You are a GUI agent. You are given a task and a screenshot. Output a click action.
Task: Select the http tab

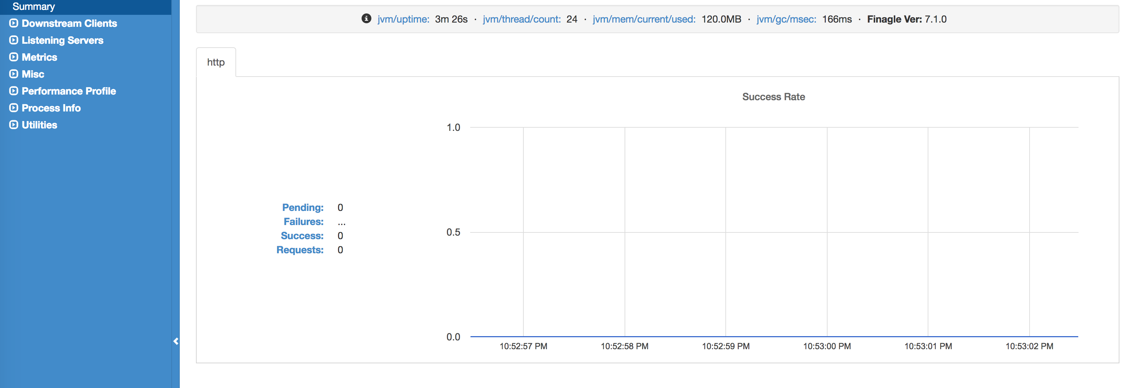click(216, 62)
